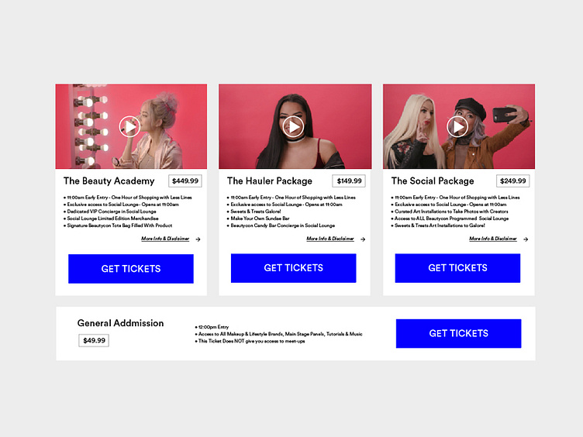Screen dimensions: 583x437
Task: Click the $449.99 price tag
Action: (x=185, y=181)
